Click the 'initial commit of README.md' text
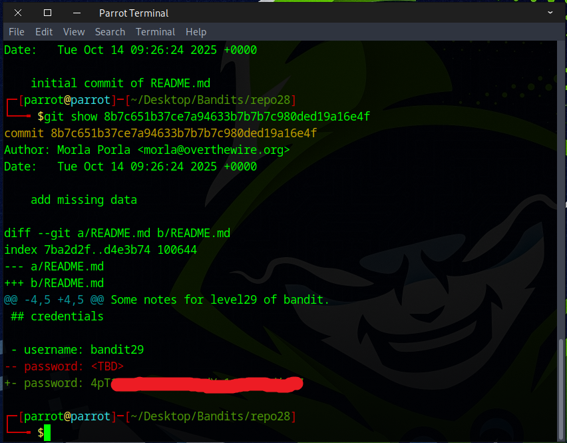 click(x=120, y=83)
